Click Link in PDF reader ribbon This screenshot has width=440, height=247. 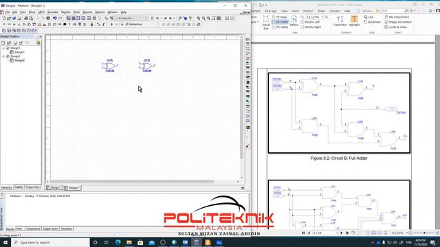pos(368,17)
